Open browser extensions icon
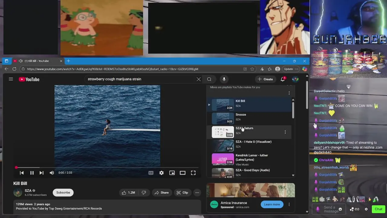 262,69
